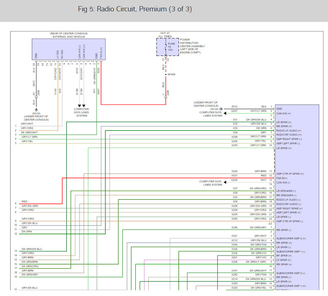328x296 pixels.
Task: Click the X200 circuit code
Action: point(234,171)
